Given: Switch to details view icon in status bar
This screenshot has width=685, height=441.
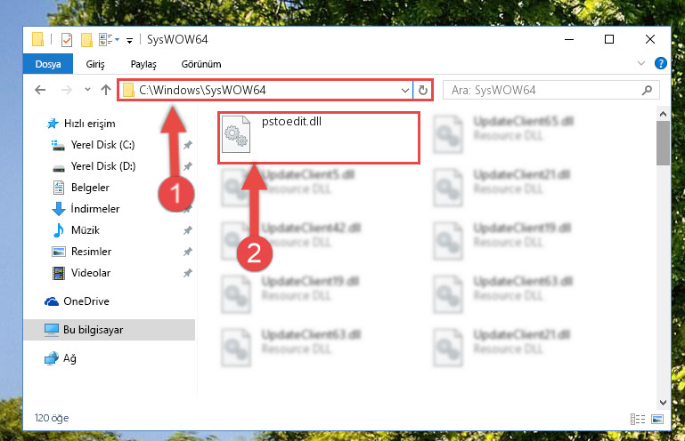Looking at the screenshot, I should tap(638, 419).
